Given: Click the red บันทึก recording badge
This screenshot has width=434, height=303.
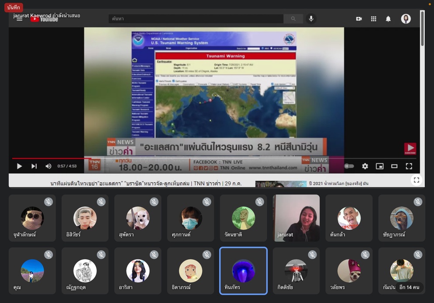Looking at the screenshot, I should click(x=14, y=7).
